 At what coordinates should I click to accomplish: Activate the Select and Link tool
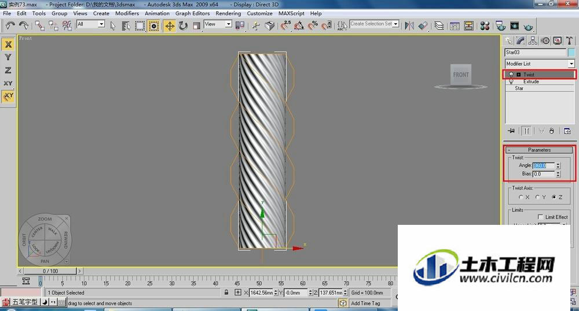39,25
